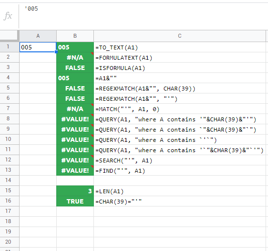Image resolution: width=268 pixels, height=251 pixels.
Task: Click the =LEN(A1) cell
Action: [179, 191]
